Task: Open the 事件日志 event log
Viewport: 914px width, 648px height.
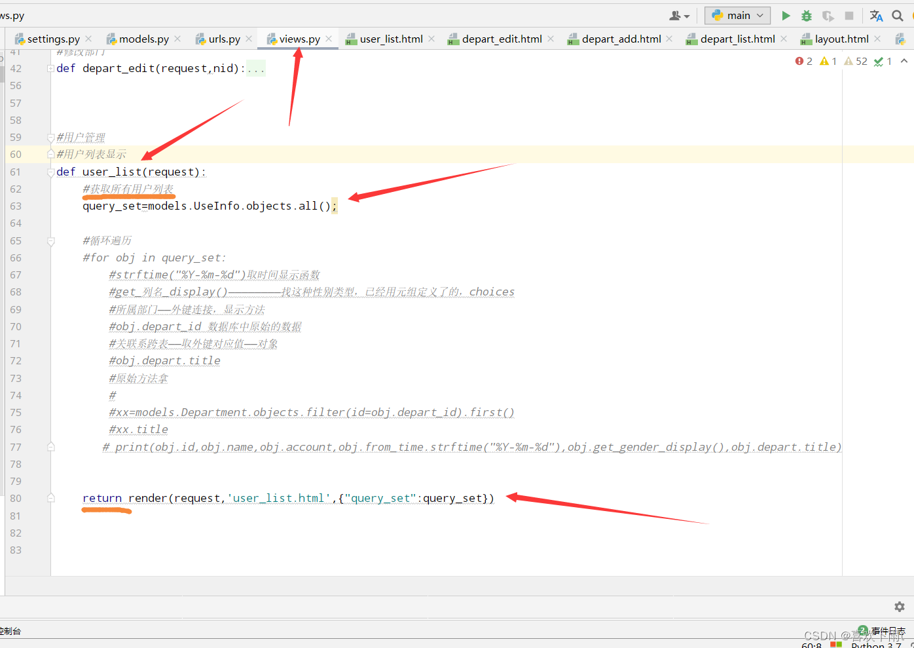Action: pyautogui.click(x=888, y=631)
